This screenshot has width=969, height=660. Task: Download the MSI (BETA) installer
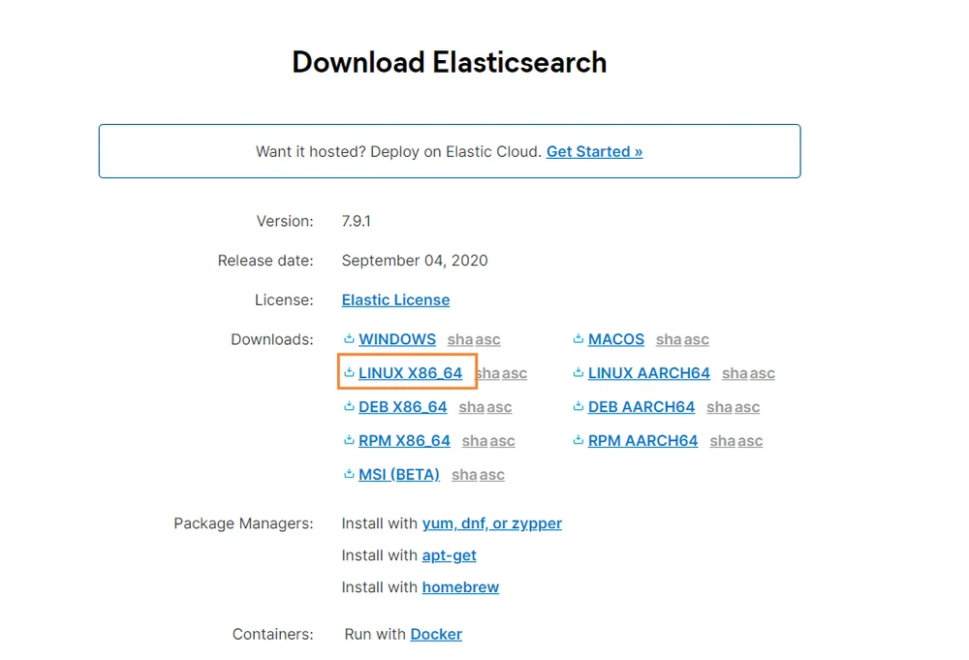coord(399,475)
